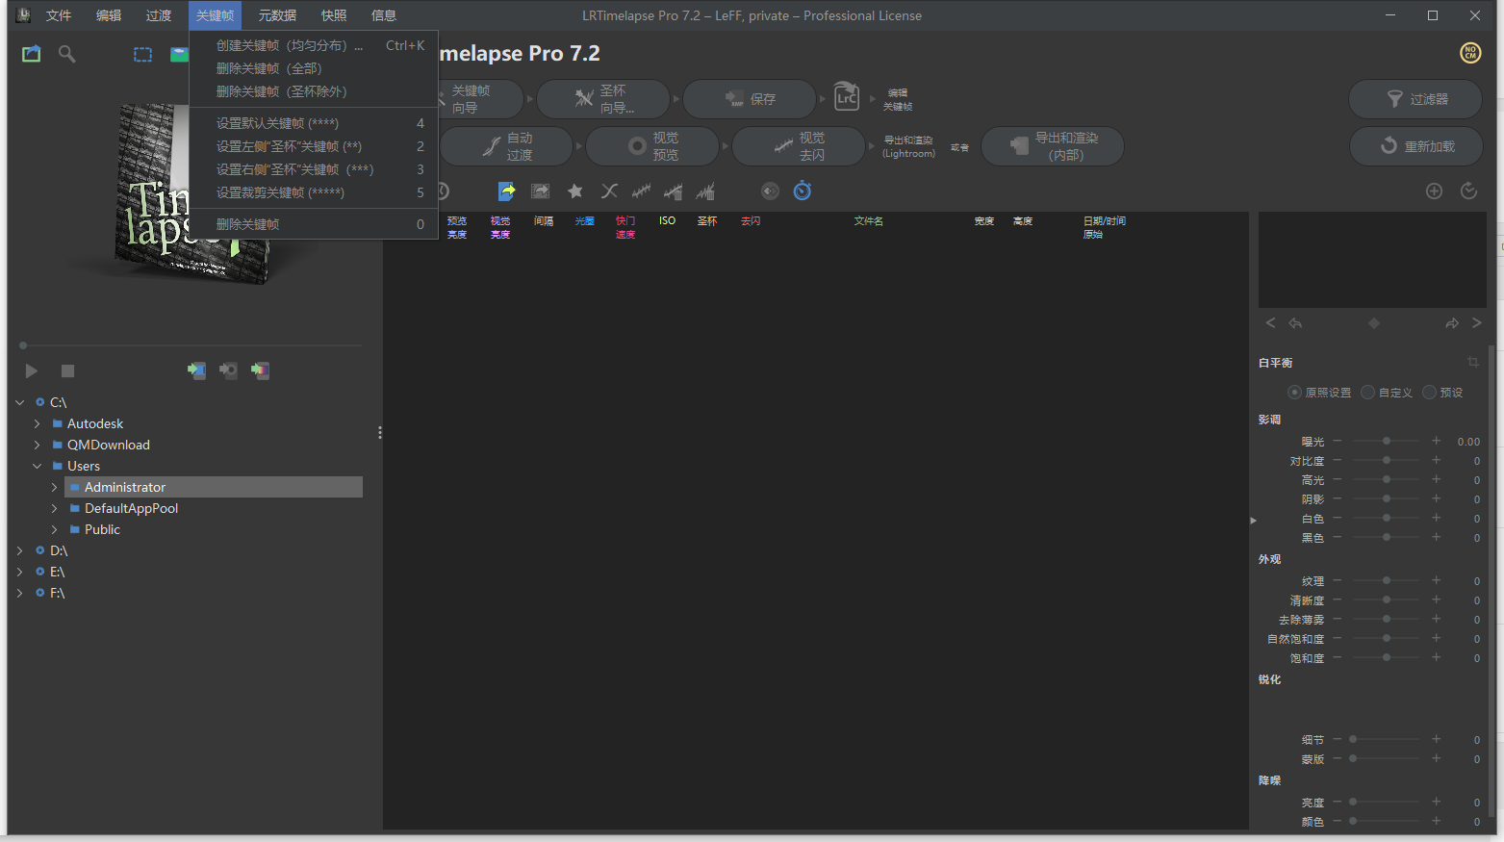
Task: Click the star rating icon in toolbar
Action: tap(575, 191)
